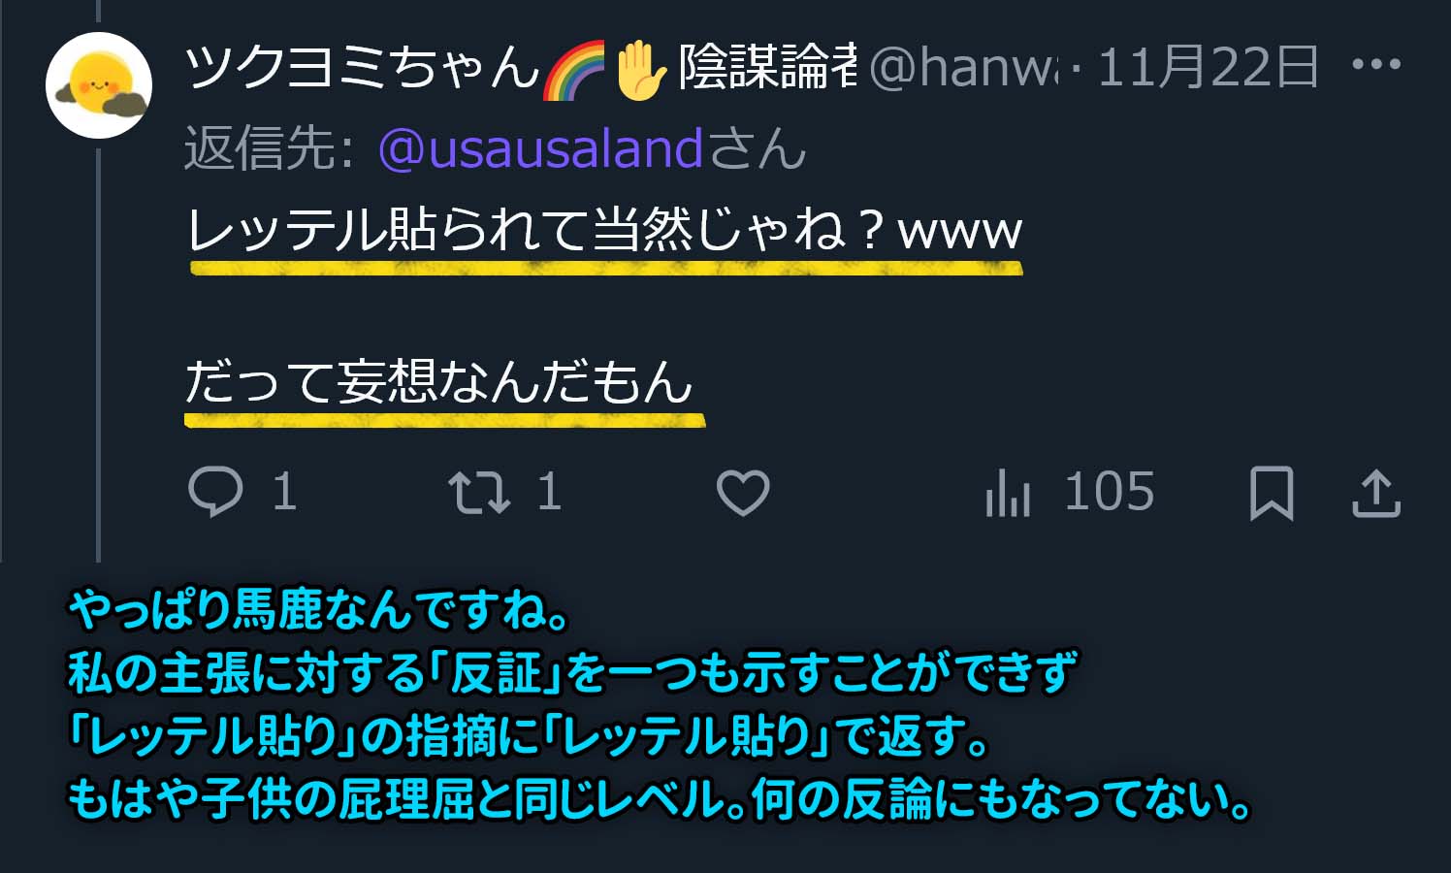The image size is (1451, 873).
Task: Click the retweet arrows icon
Action: (x=479, y=492)
